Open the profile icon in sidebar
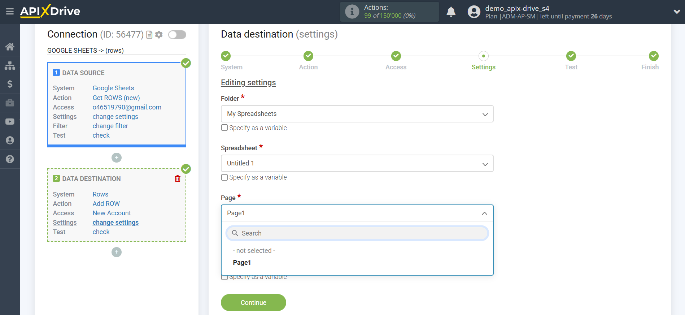This screenshot has height=315, width=685. click(x=10, y=141)
